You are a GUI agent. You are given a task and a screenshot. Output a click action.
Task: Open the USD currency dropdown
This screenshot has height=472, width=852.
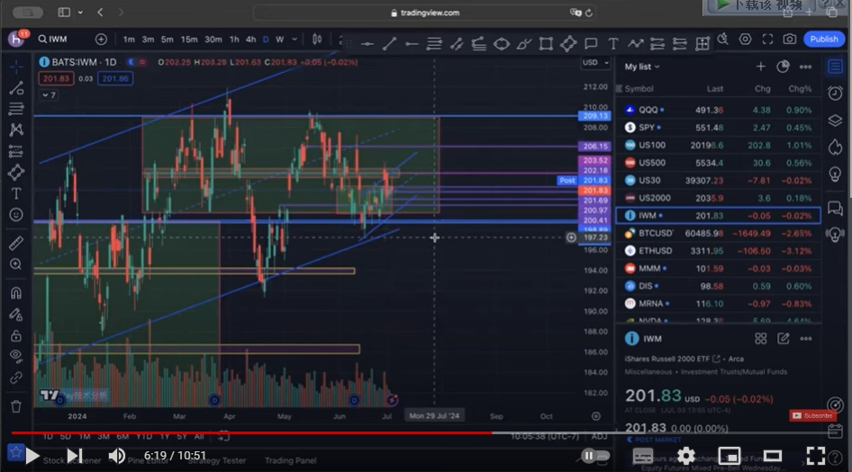pyautogui.click(x=595, y=62)
